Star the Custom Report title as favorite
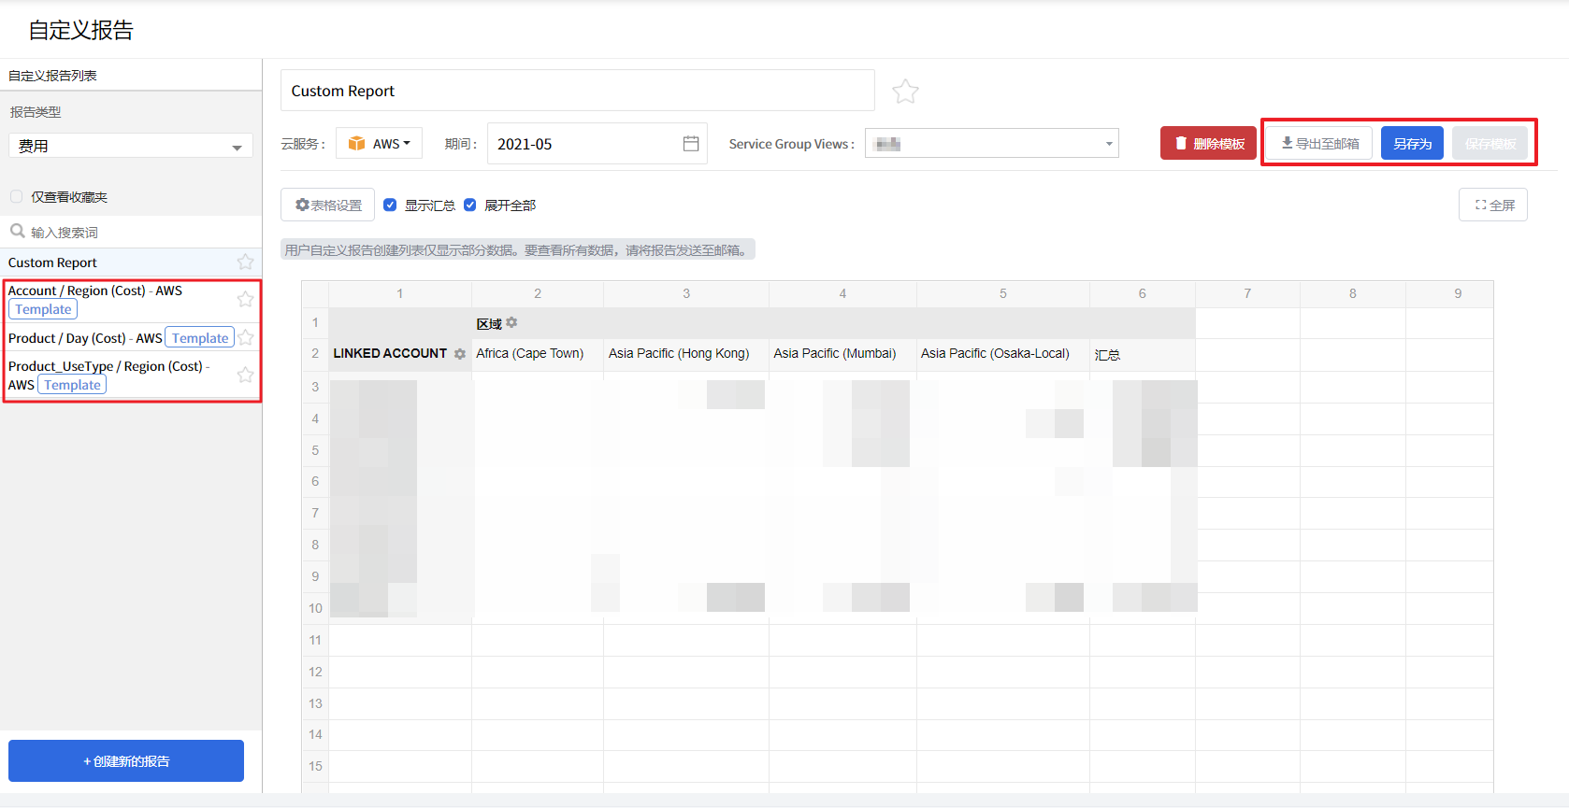The height and width of the screenshot is (808, 1569). [x=904, y=92]
